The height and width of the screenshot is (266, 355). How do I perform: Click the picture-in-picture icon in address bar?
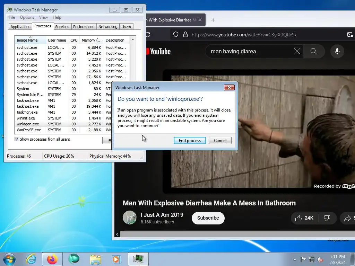tap(350, 34)
